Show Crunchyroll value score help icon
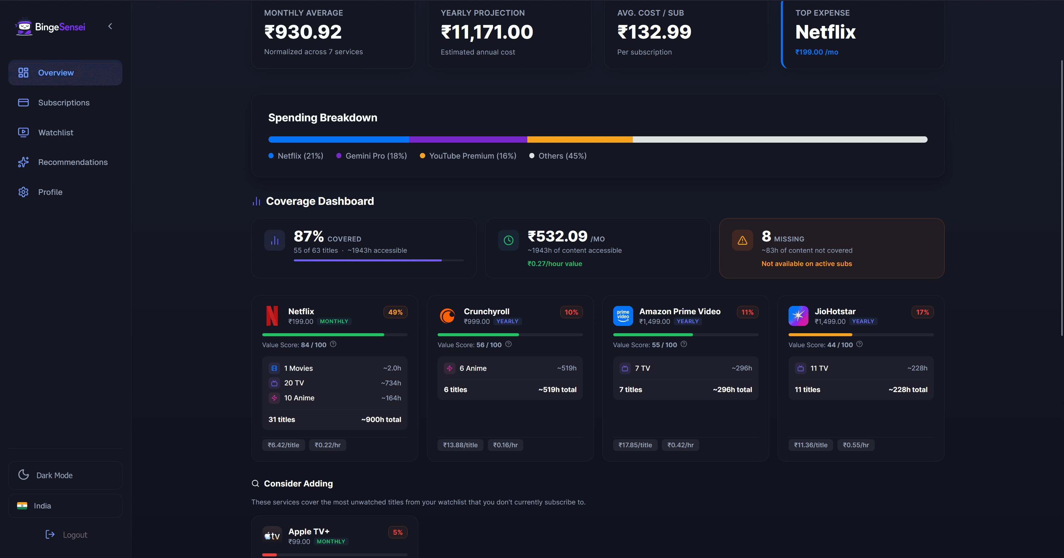 508,344
